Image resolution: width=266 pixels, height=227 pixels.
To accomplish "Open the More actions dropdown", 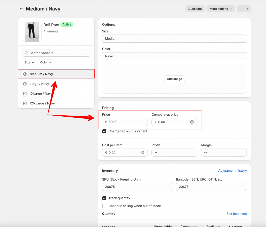I will pyautogui.click(x=221, y=9).
